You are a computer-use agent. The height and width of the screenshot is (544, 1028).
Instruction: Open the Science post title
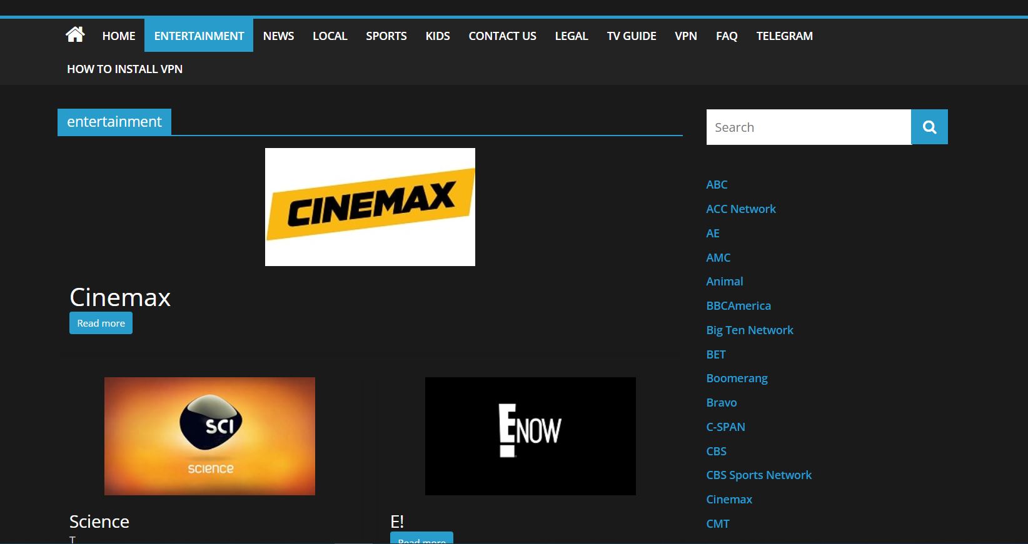tap(99, 522)
